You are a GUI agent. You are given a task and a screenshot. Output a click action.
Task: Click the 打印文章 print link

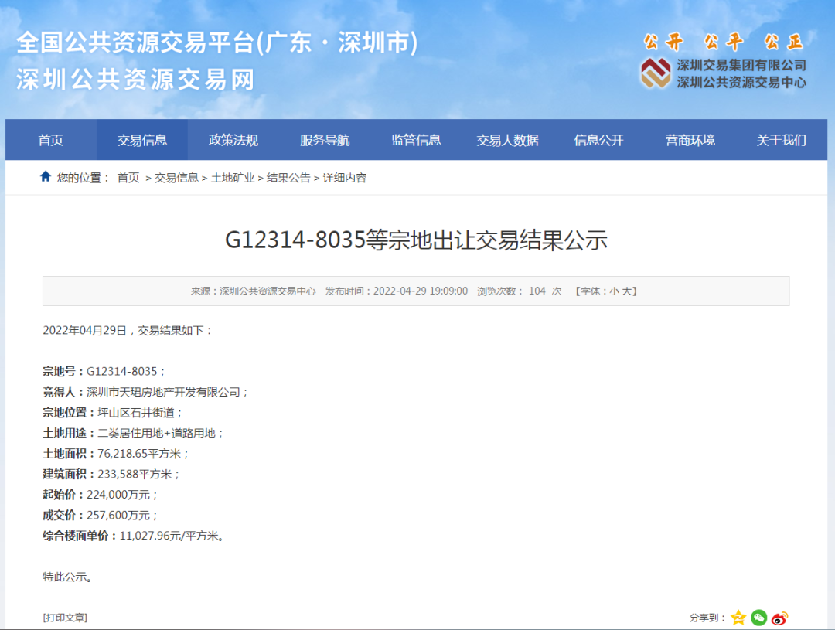tap(65, 618)
